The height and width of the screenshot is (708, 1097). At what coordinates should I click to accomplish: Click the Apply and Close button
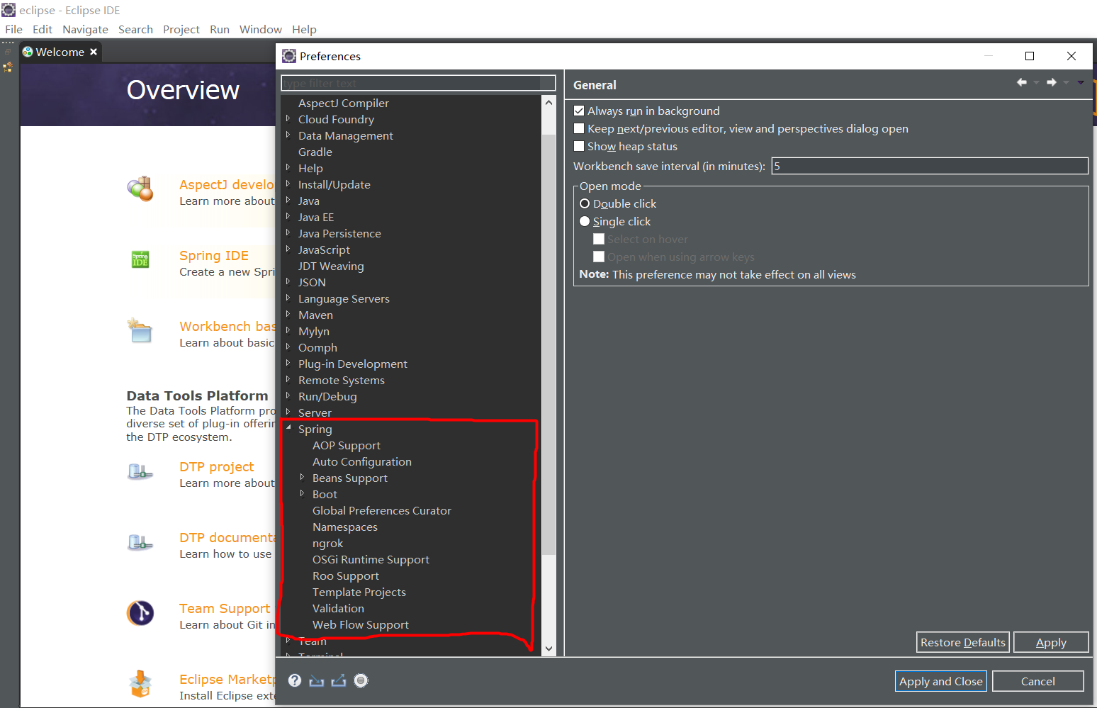tap(940, 681)
